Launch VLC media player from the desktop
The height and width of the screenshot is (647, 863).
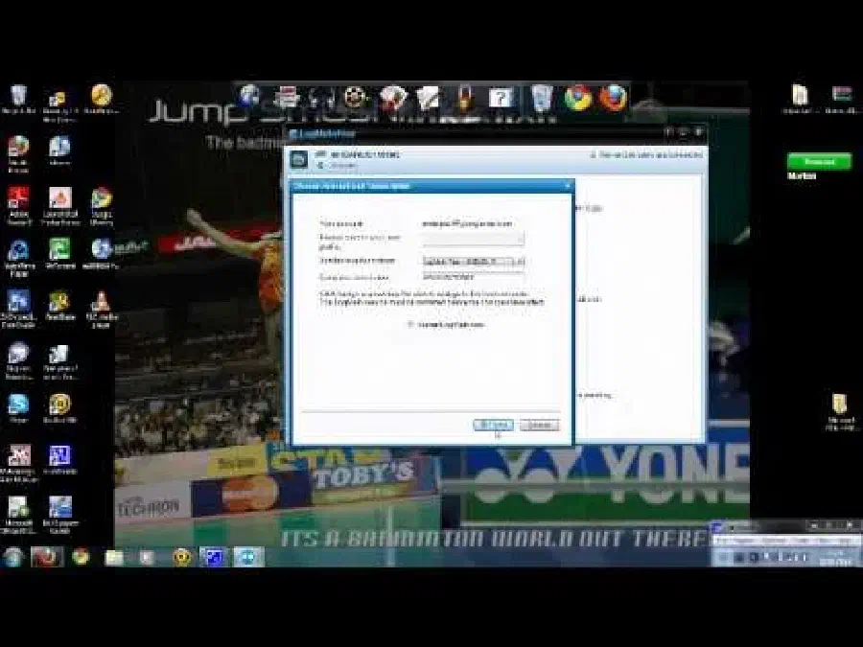101,303
